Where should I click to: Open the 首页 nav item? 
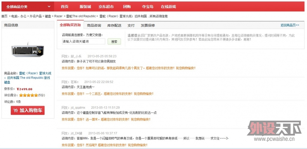tap(65, 7)
